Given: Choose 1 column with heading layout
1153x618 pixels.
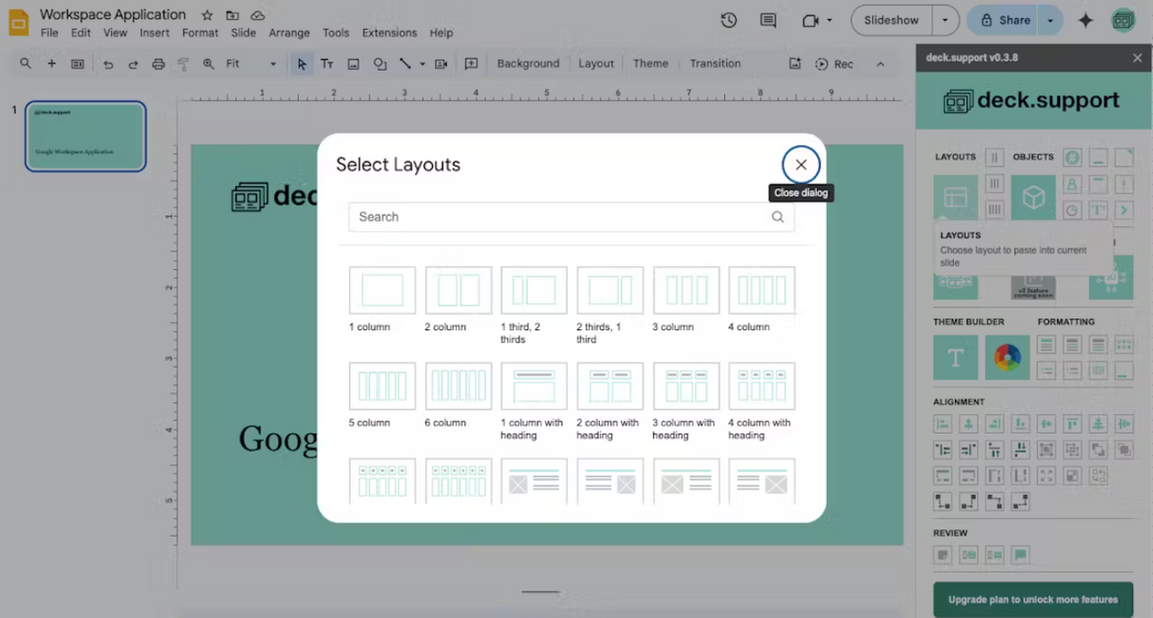Looking at the screenshot, I should pyautogui.click(x=534, y=386).
